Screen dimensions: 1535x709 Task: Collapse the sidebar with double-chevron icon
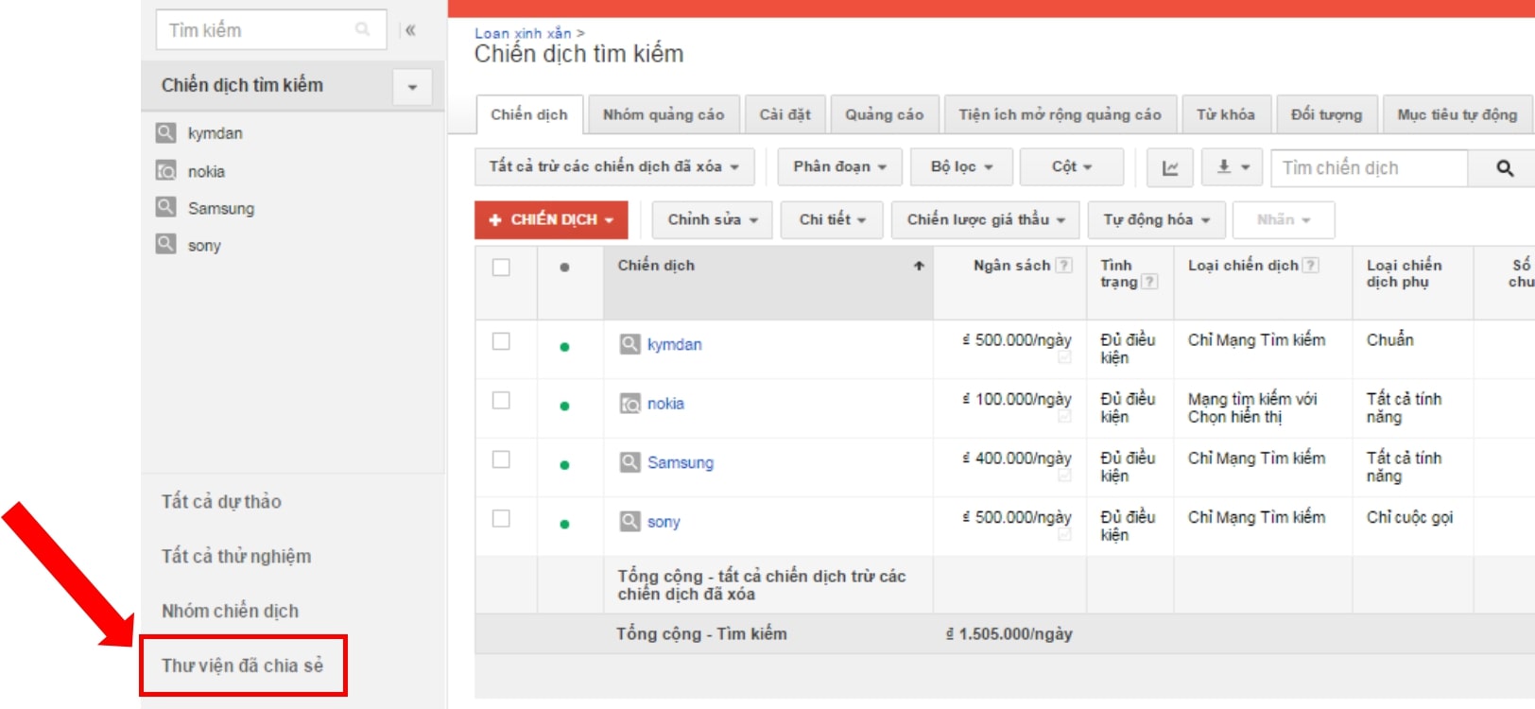click(410, 30)
